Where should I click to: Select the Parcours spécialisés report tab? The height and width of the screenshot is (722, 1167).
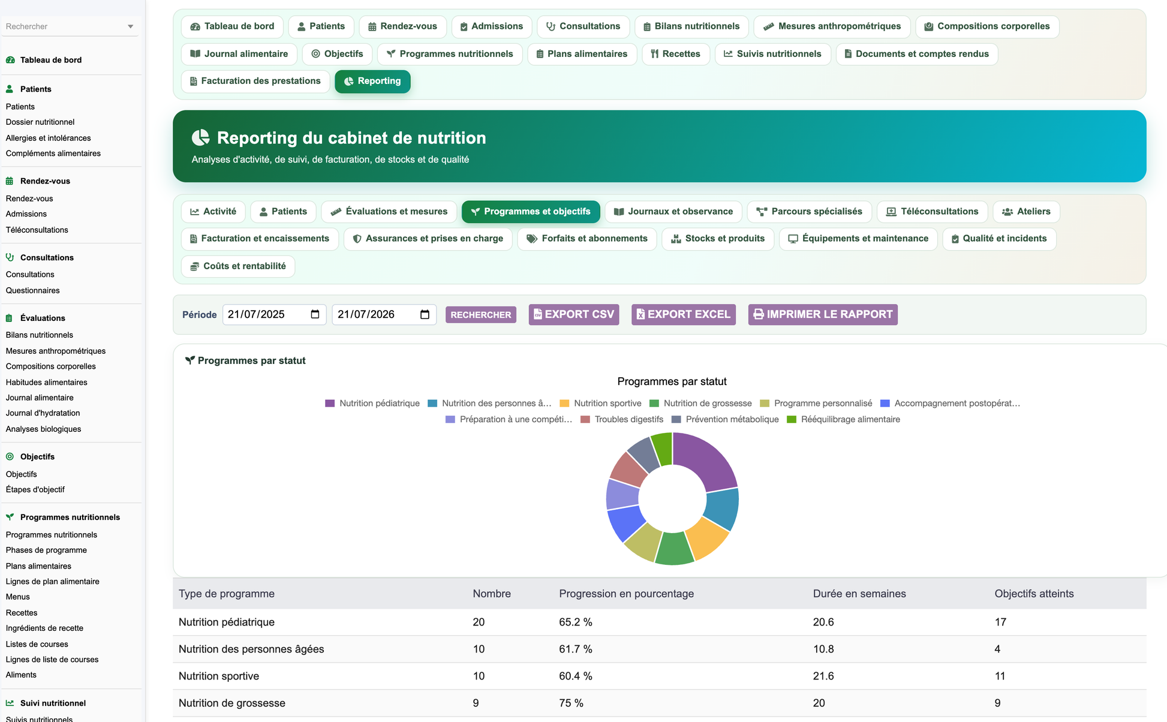coord(809,212)
